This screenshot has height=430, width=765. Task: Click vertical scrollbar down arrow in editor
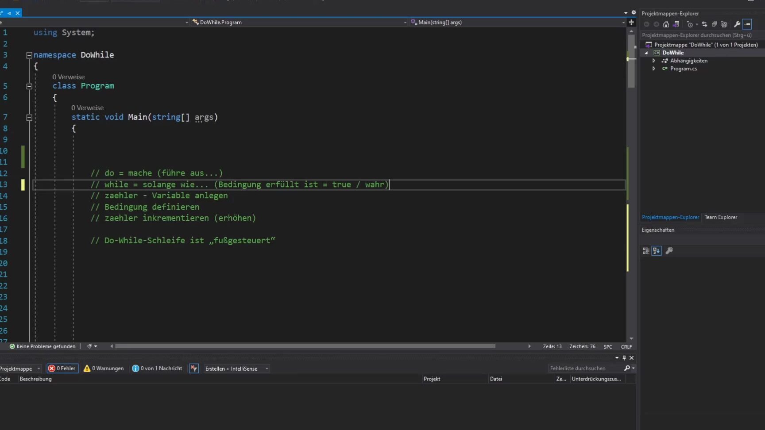[631, 338]
